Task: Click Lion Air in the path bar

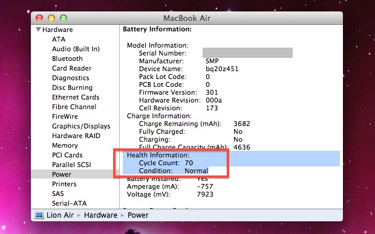Action: pos(60,215)
